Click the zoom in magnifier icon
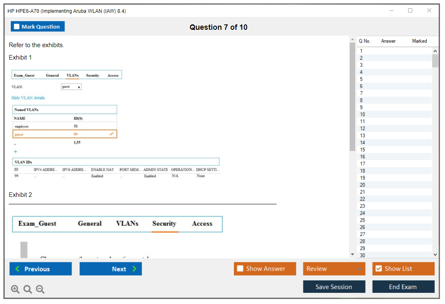Viewport: 445px width, 304px height. [x=15, y=290]
